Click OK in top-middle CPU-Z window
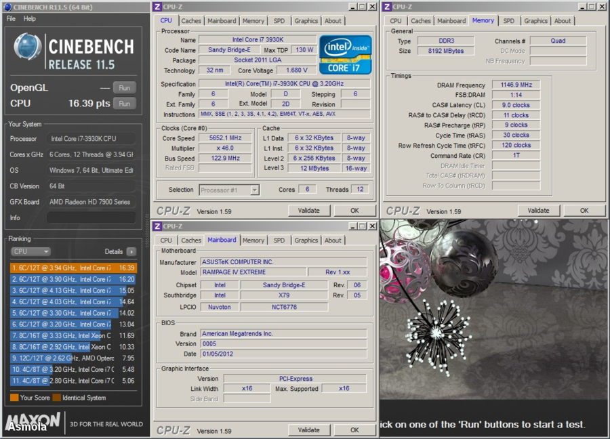The height and width of the screenshot is (439, 610). [354, 211]
